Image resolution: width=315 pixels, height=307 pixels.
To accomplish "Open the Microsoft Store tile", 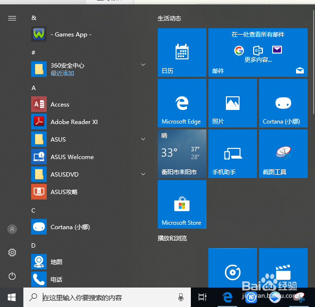I will click(182, 204).
